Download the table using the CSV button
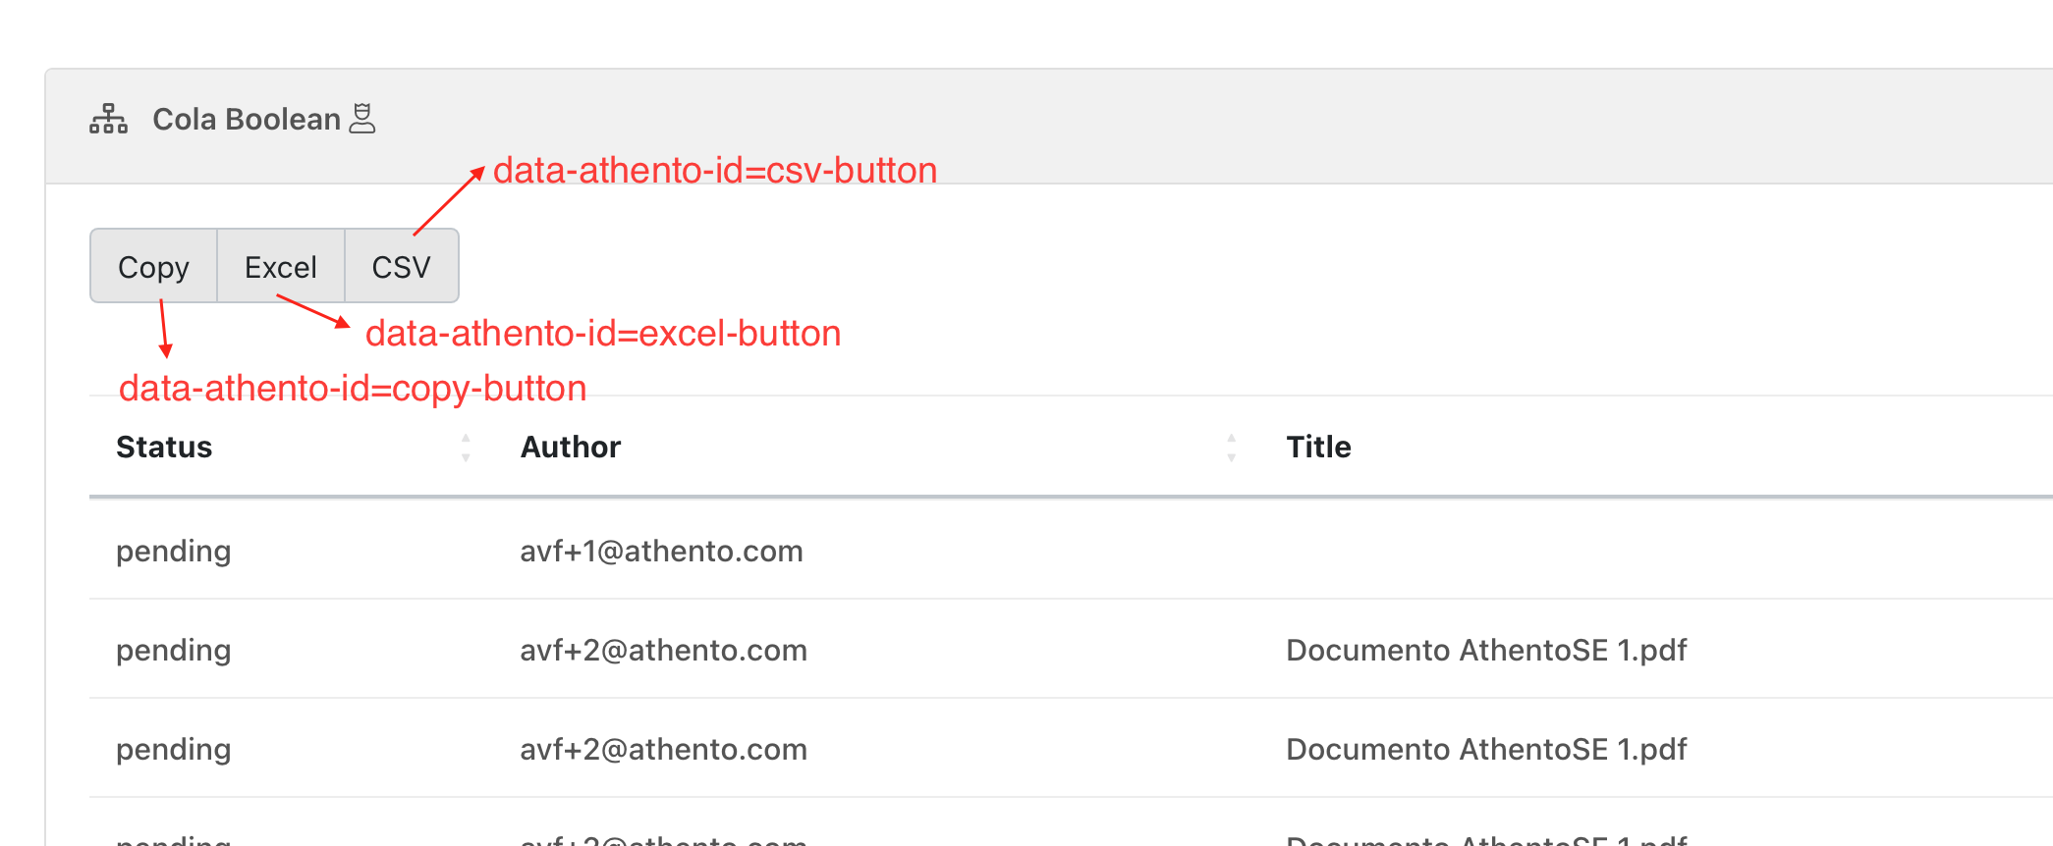 pos(401,267)
